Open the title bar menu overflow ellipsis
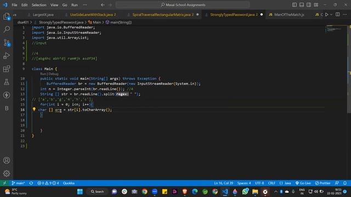 85,5
